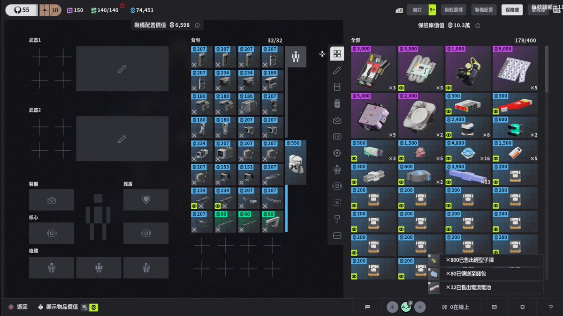Click the 32/32 backpack capacity text

pyautogui.click(x=275, y=41)
